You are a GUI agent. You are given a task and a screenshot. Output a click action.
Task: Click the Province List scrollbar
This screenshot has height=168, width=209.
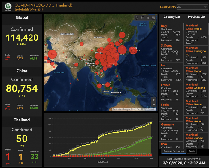208,29
